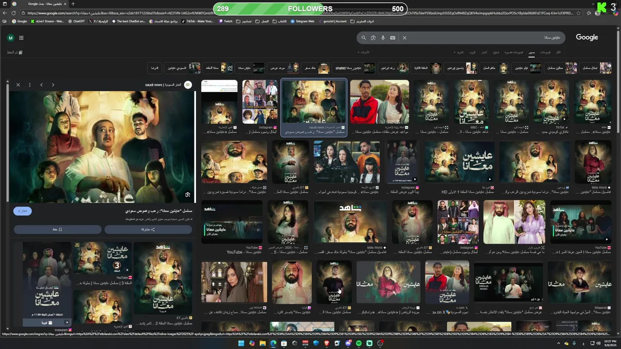Screen dimensions: 621x349
Task: Open the Windows Start menu
Action: [241, 343]
